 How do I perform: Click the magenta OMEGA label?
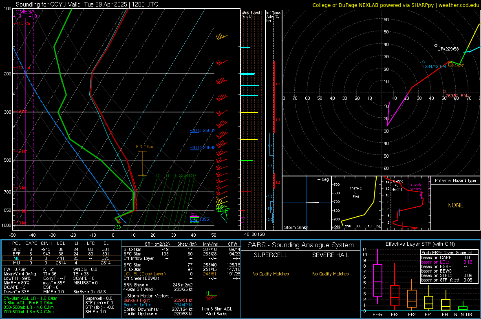[25, 12]
